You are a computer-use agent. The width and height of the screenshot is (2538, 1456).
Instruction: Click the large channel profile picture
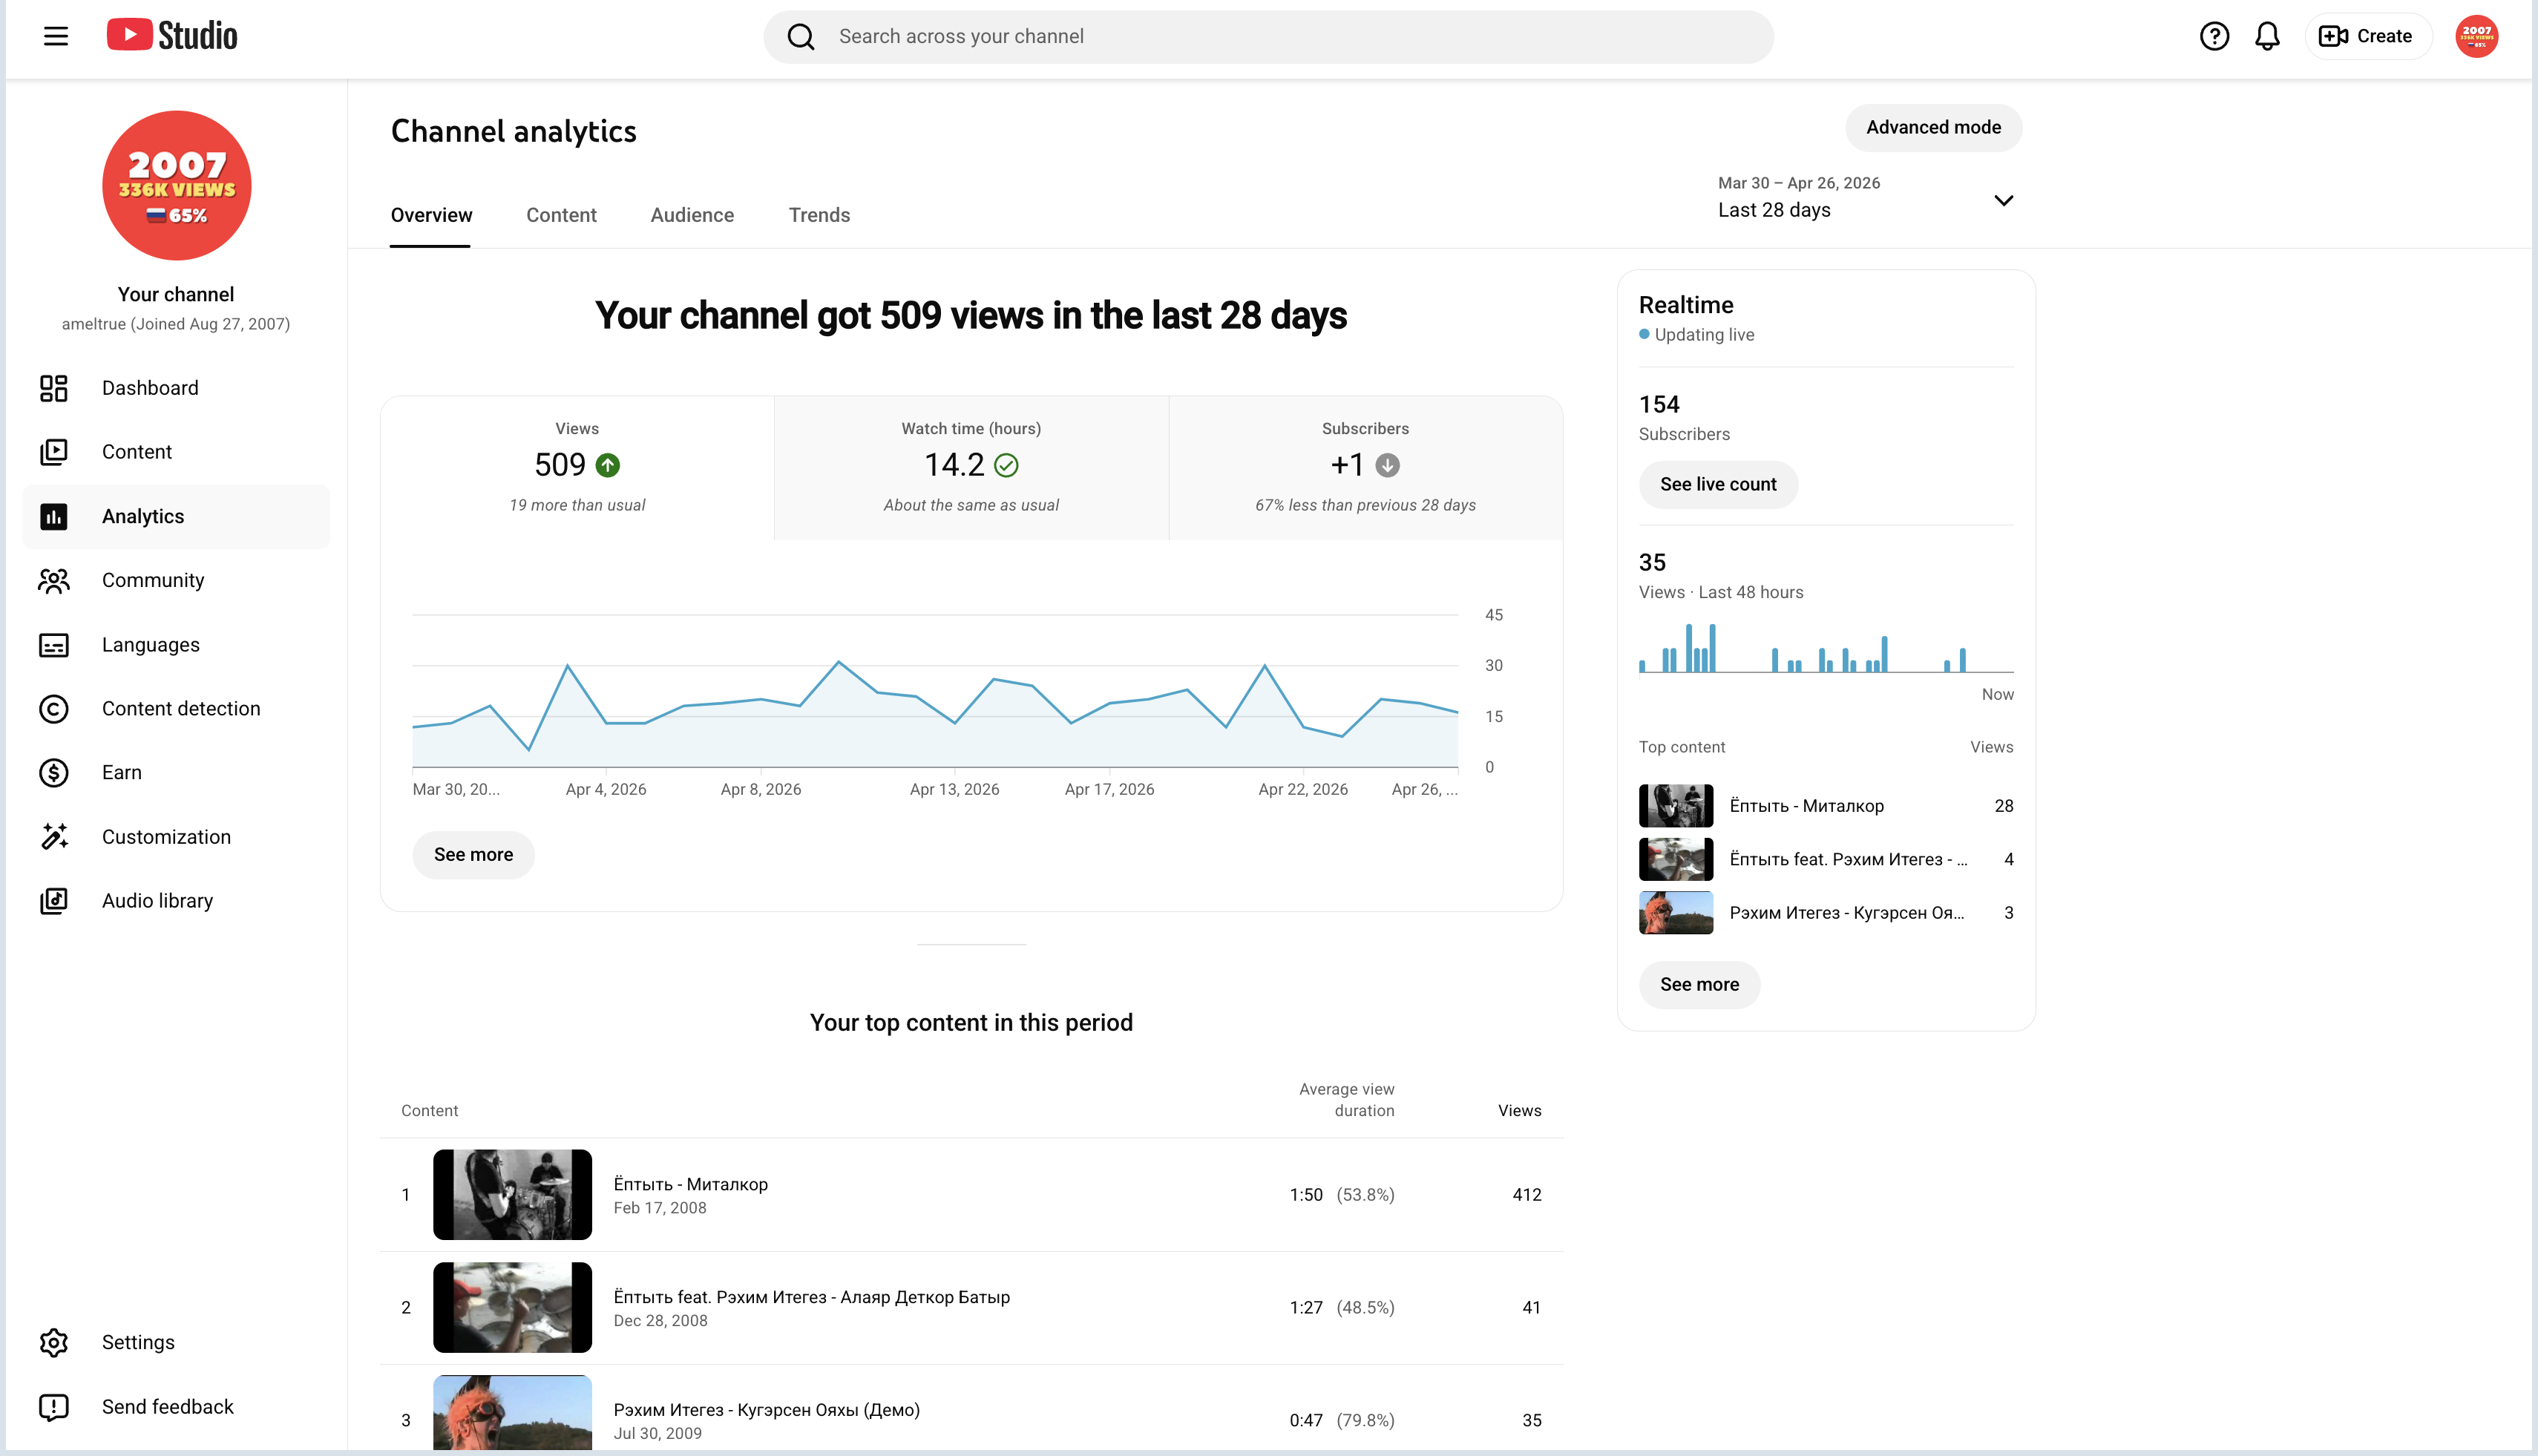(176, 185)
